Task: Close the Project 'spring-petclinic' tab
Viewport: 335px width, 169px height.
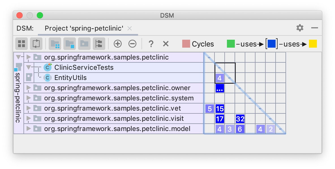Action: 130,28
